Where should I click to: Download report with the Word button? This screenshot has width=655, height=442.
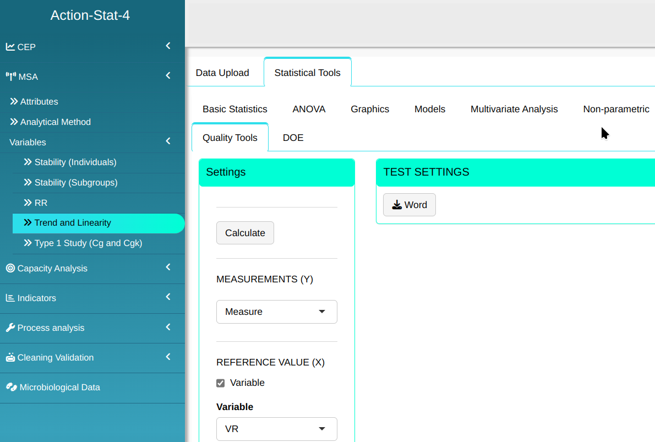point(409,205)
